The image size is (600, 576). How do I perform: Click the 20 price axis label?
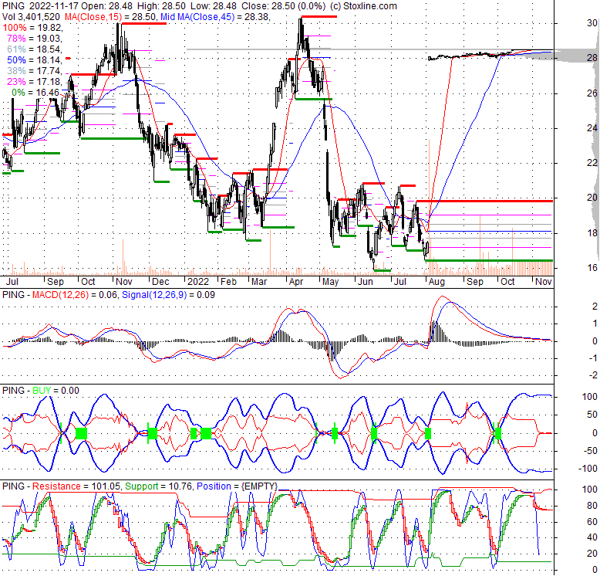click(x=592, y=197)
